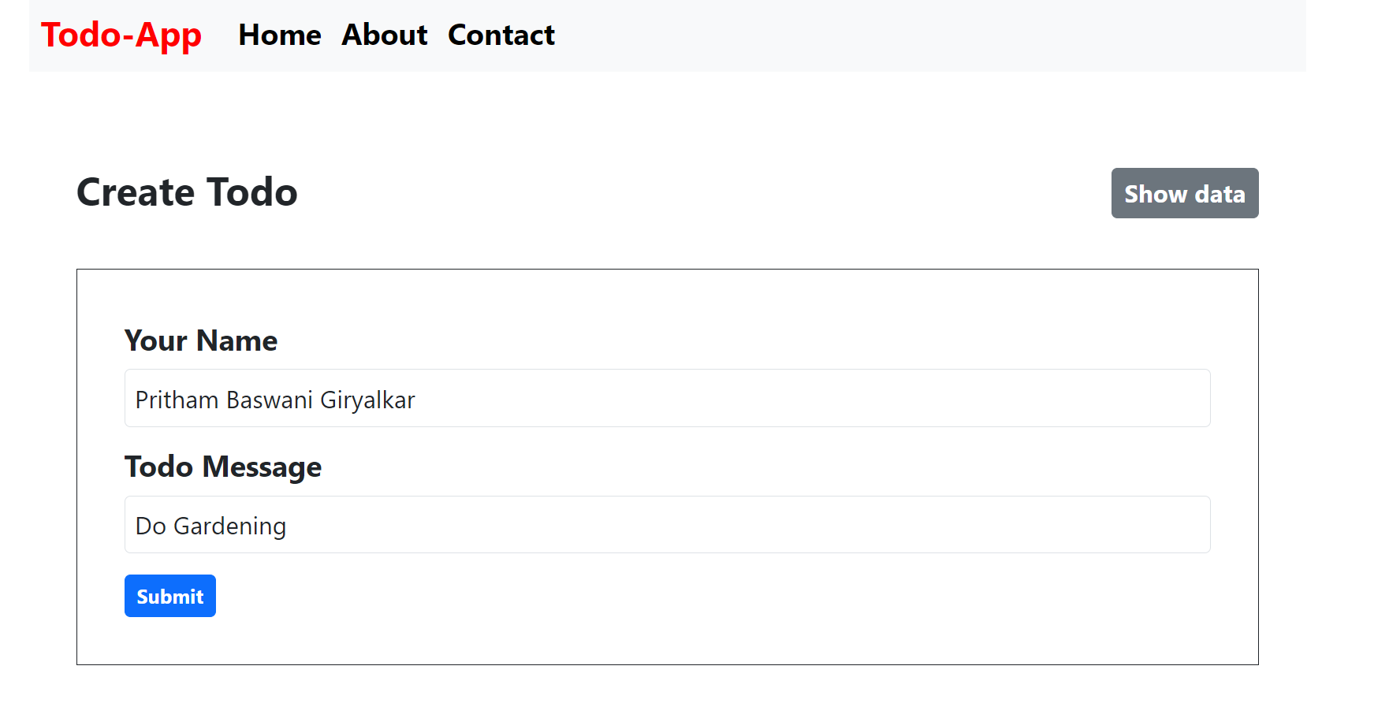Open the About nav link
Viewport: 1389px width, 703px height.
[385, 35]
